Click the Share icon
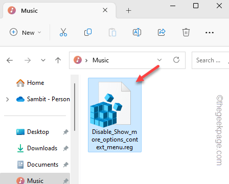 [x=162, y=32]
